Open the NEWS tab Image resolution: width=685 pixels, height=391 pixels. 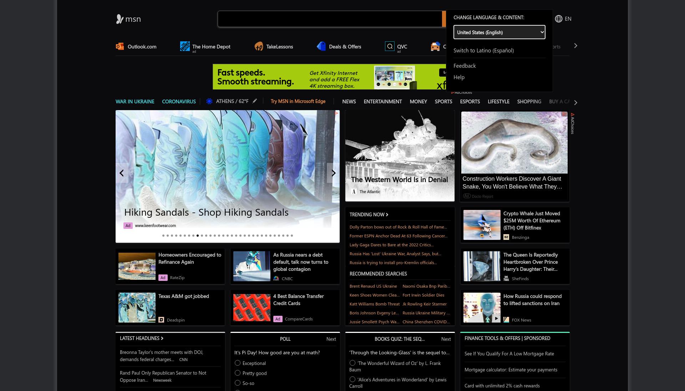(349, 102)
